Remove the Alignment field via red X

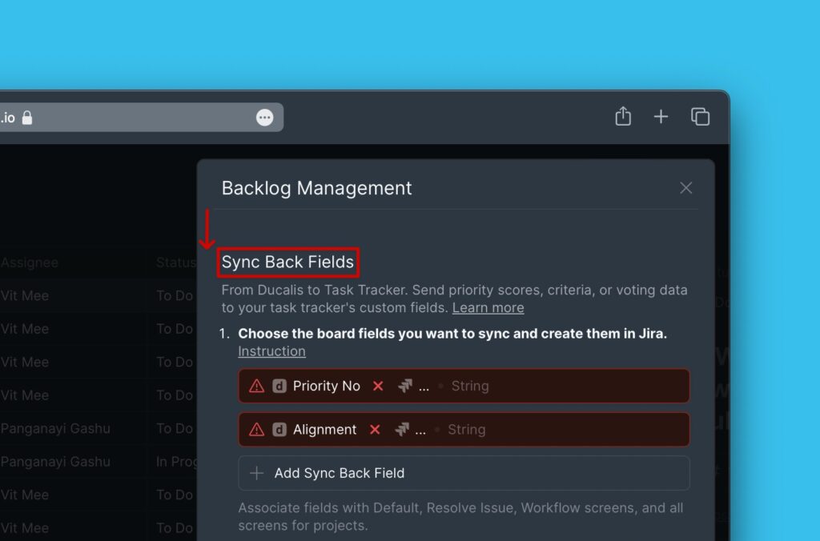pyautogui.click(x=374, y=430)
